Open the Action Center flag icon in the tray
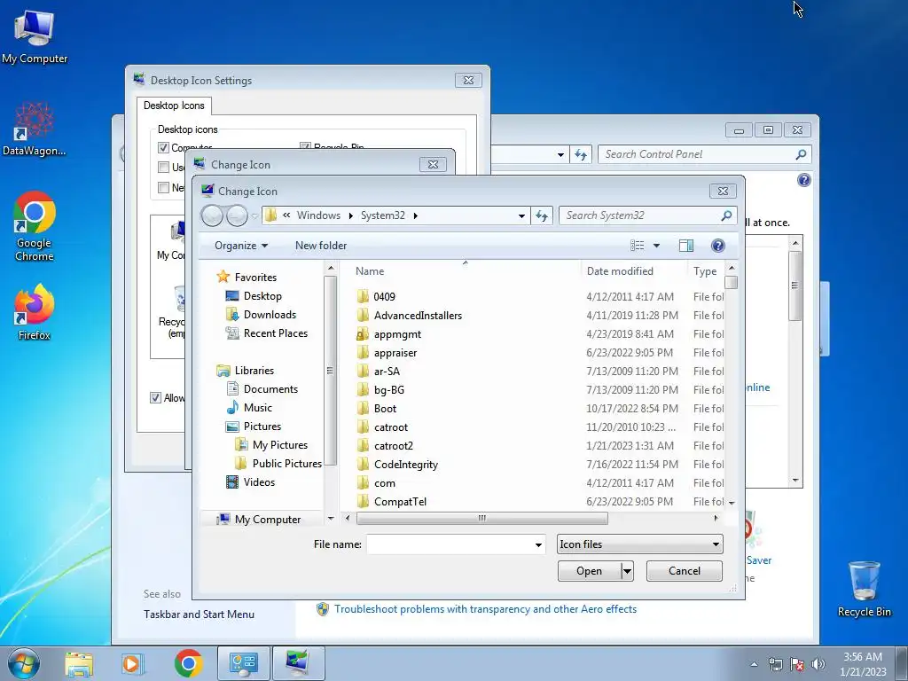This screenshot has height=681, width=908. point(797,664)
